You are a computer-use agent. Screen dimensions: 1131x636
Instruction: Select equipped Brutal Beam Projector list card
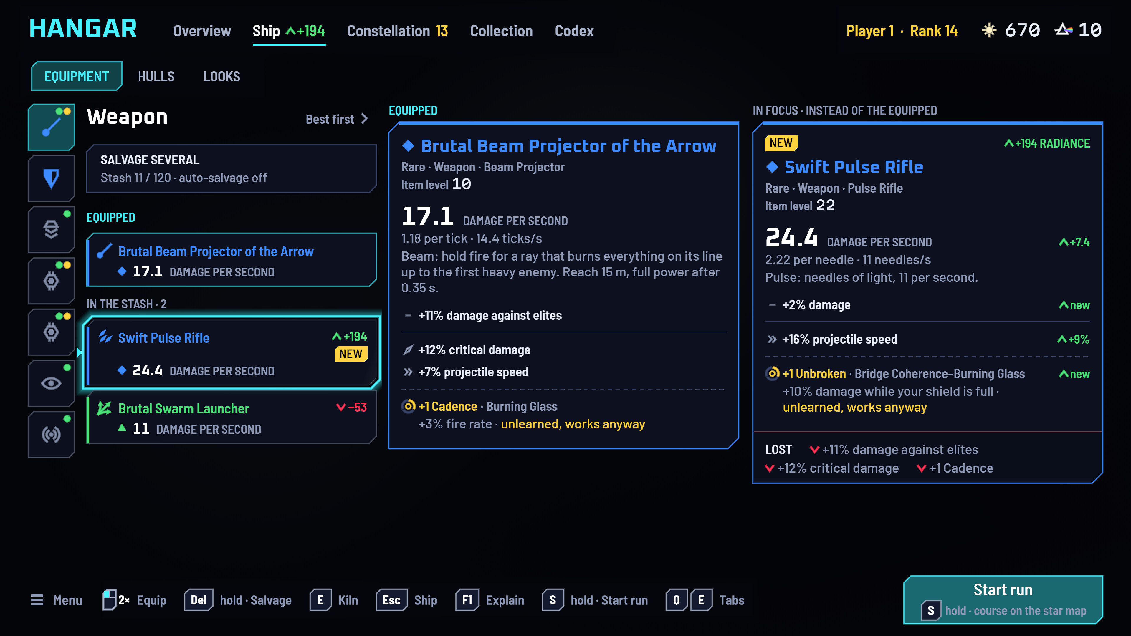pyautogui.click(x=232, y=260)
